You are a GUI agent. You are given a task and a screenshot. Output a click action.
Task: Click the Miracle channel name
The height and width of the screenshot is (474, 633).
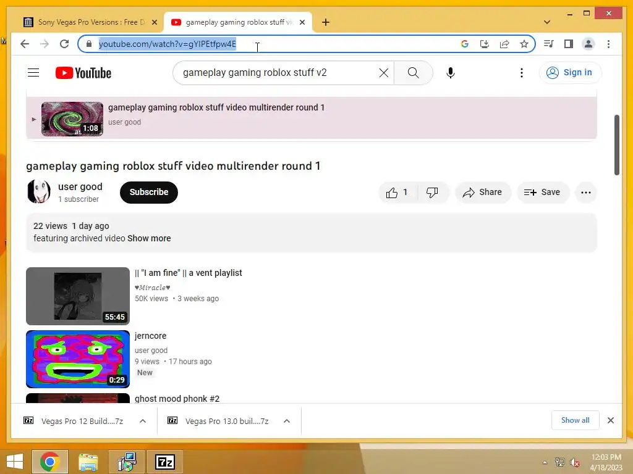coord(153,288)
